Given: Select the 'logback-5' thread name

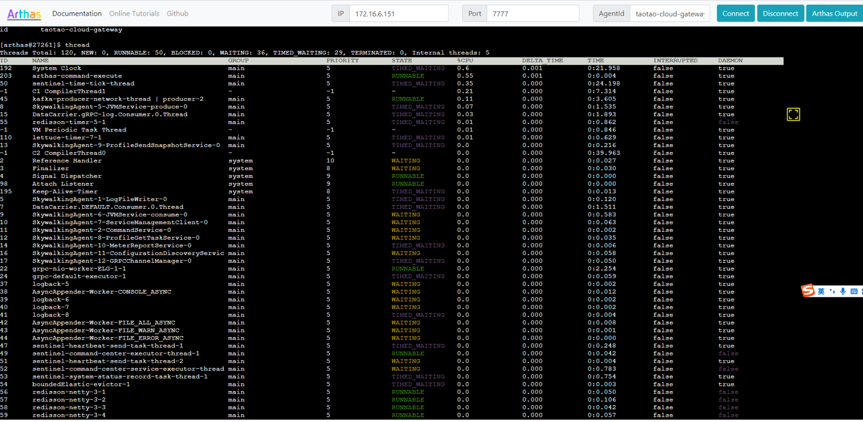Looking at the screenshot, I should coord(51,284).
